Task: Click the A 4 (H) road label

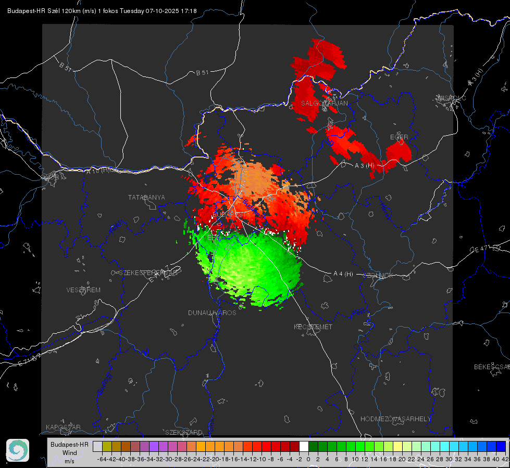Action: pyautogui.click(x=343, y=274)
